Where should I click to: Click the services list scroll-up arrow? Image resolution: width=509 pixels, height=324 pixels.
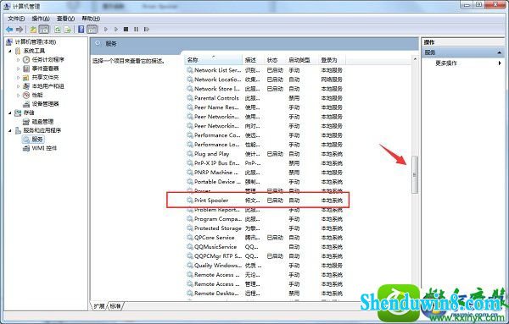click(415, 59)
